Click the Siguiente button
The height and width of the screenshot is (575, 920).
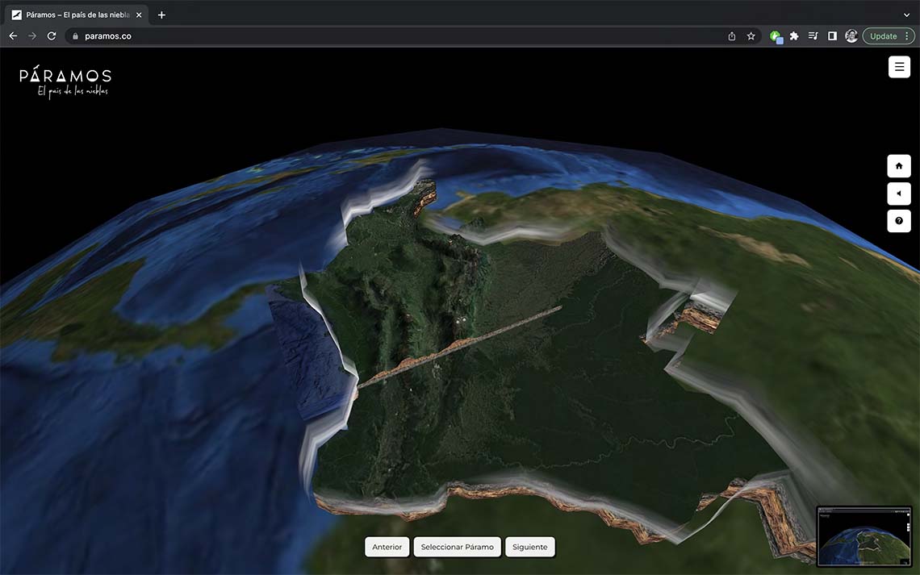530,547
